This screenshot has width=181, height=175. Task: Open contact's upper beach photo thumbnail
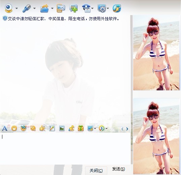pyautogui.click(x=156, y=53)
